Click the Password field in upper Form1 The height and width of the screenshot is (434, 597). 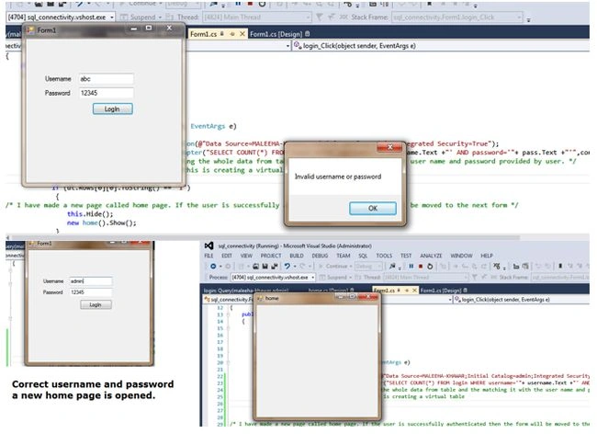pos(107,93)
